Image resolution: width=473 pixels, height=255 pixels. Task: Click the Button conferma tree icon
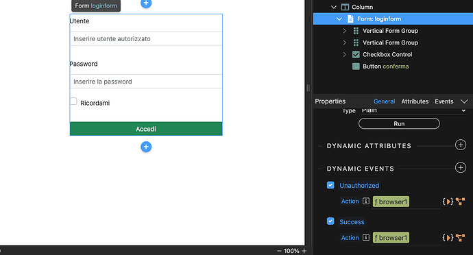click(x=356, y=66)
